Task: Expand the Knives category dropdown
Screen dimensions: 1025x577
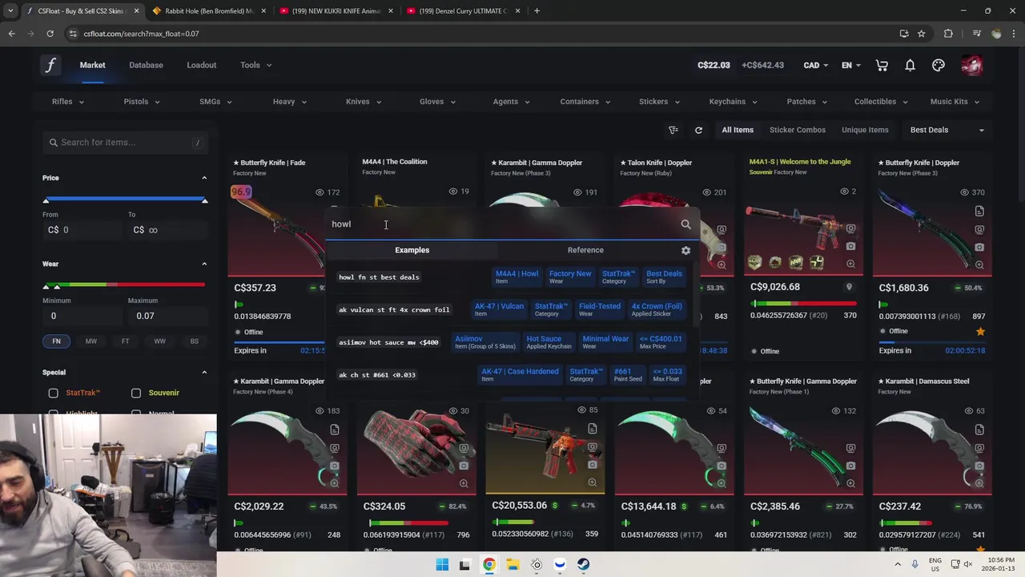Action: [364, 102]
